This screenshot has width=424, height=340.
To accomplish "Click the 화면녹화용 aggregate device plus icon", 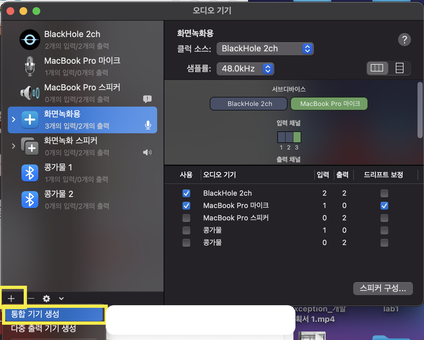I will tap(30, 120).
